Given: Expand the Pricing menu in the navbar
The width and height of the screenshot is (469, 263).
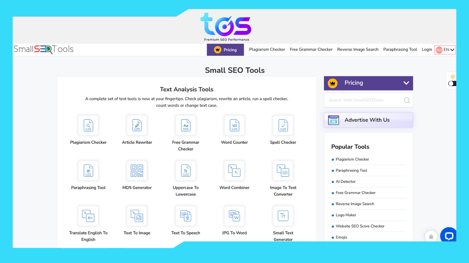Looking at the screenshot, I should pos(225,49).
